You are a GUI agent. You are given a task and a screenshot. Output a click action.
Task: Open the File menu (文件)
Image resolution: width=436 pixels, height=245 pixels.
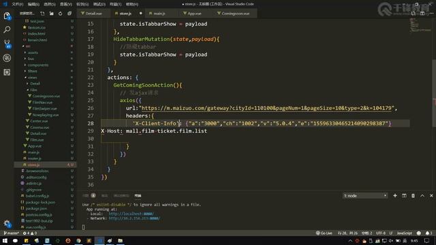pos(17,4)
